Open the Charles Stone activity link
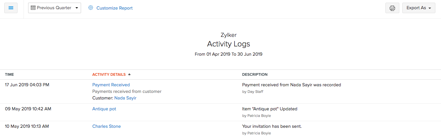This screenshot has width=441, height=138. click(107, 126)
